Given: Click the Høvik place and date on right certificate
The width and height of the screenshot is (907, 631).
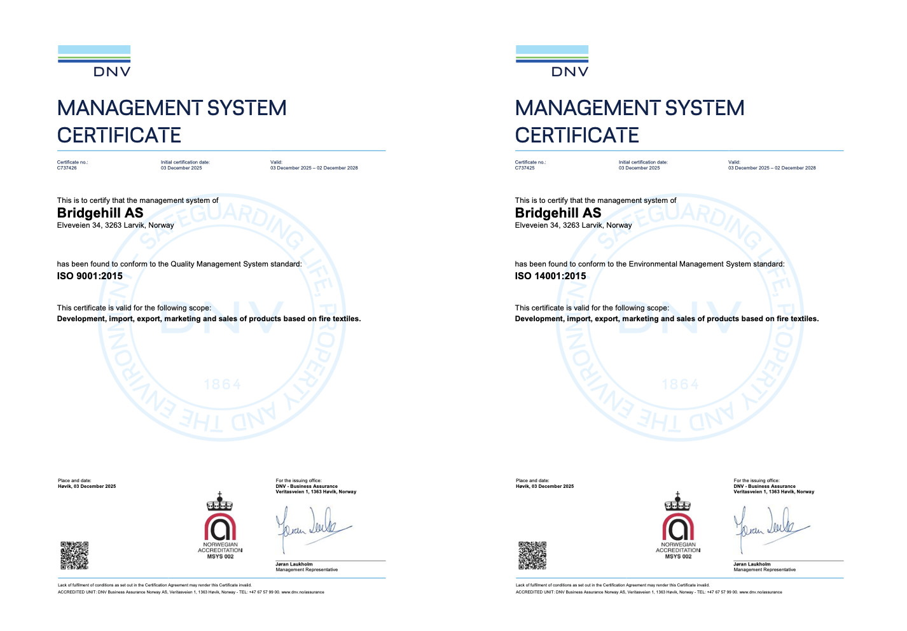Looking at the screenshot, I should point(544,486).
